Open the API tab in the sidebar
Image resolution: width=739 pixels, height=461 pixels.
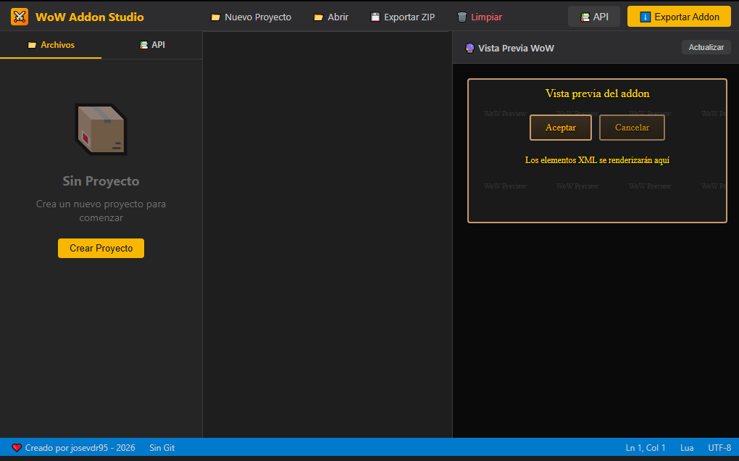click(152, 45)
